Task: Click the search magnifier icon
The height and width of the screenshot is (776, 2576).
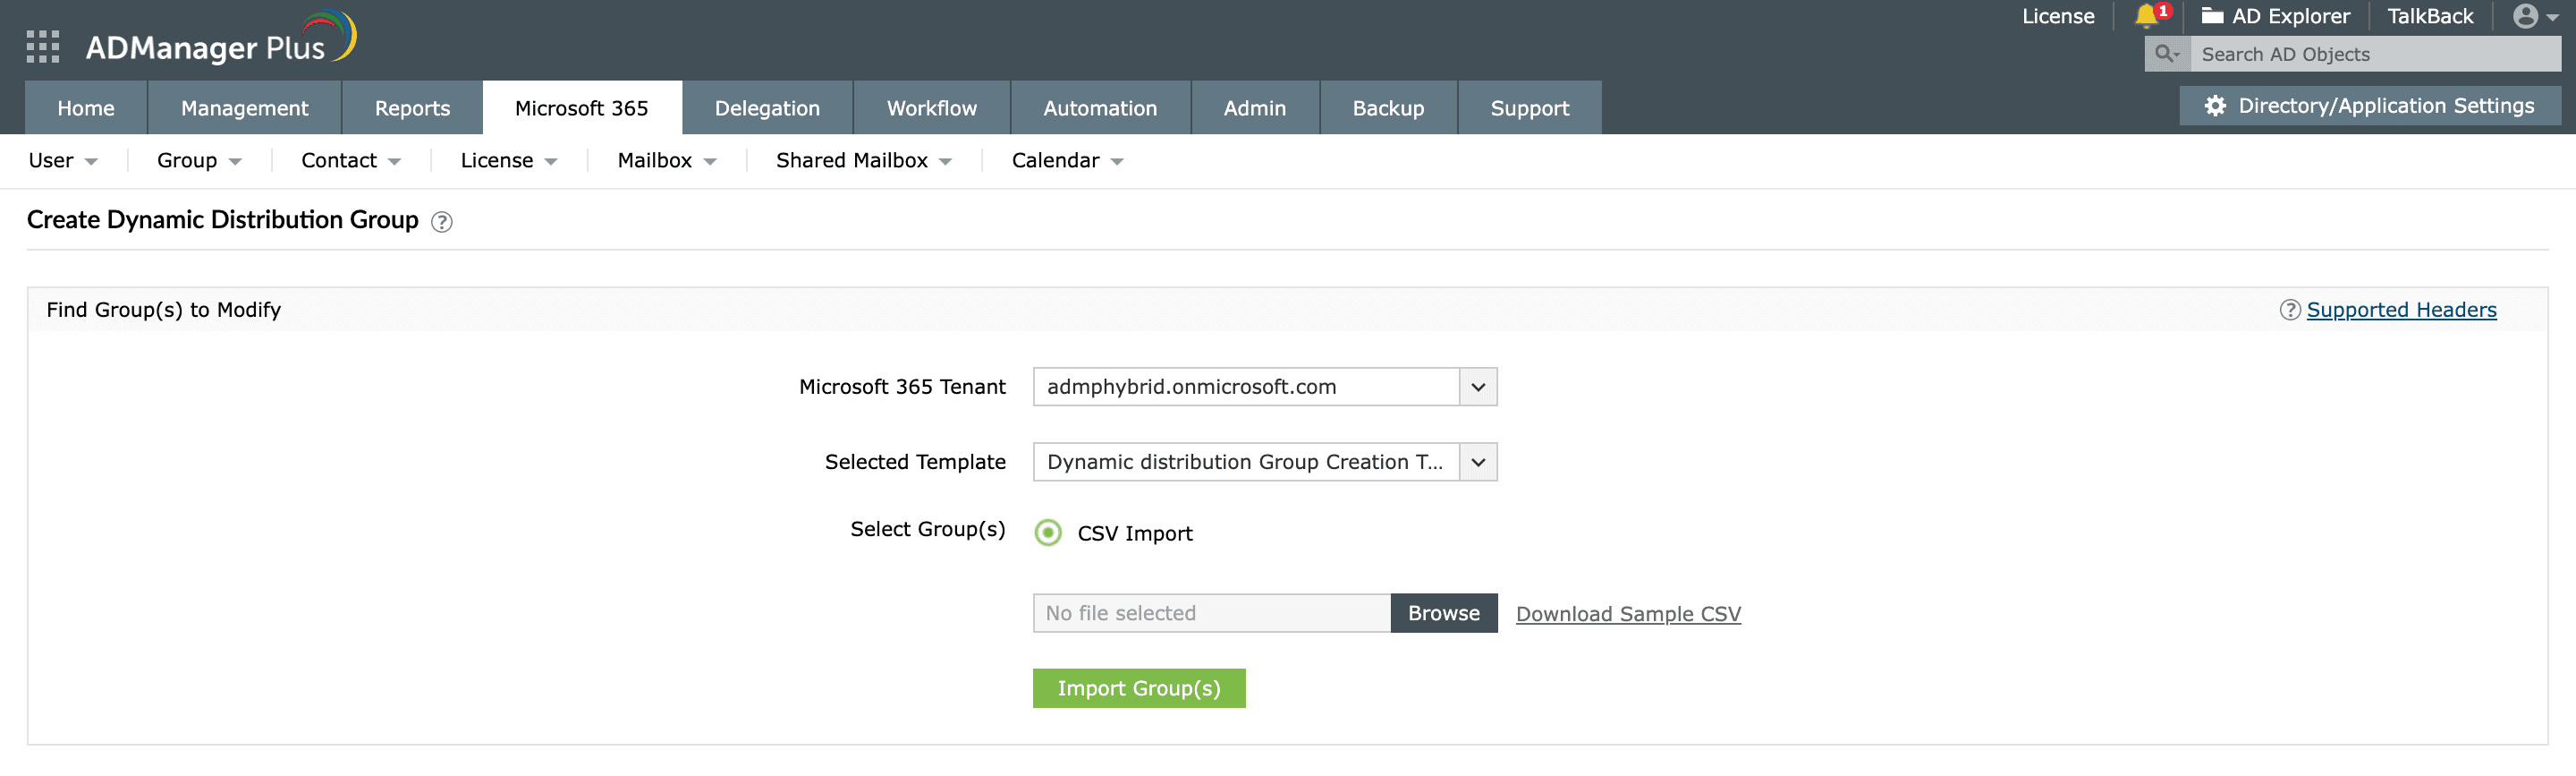Action: click(x=2165, y=54)
